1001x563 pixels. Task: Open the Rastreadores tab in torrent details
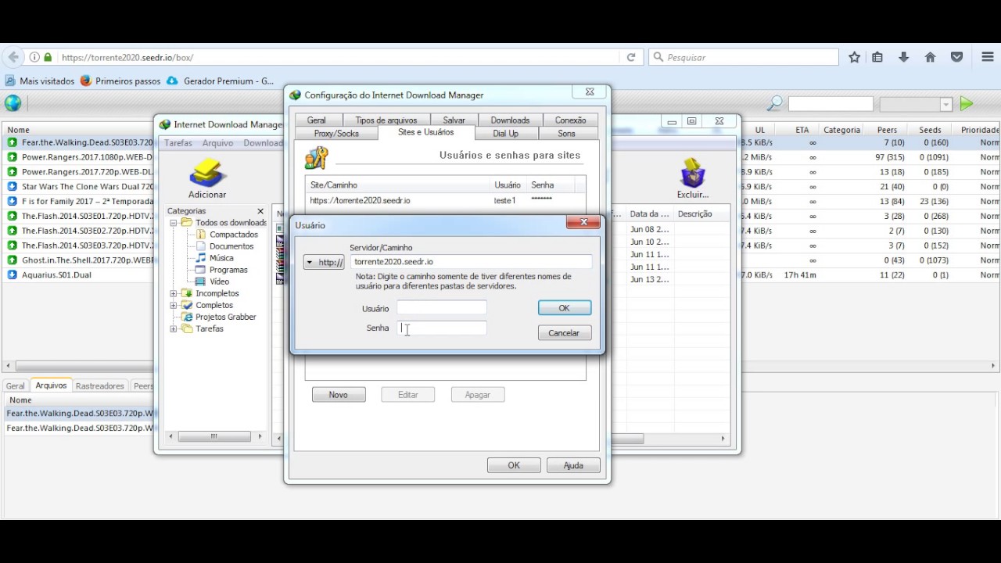point(100,385)
